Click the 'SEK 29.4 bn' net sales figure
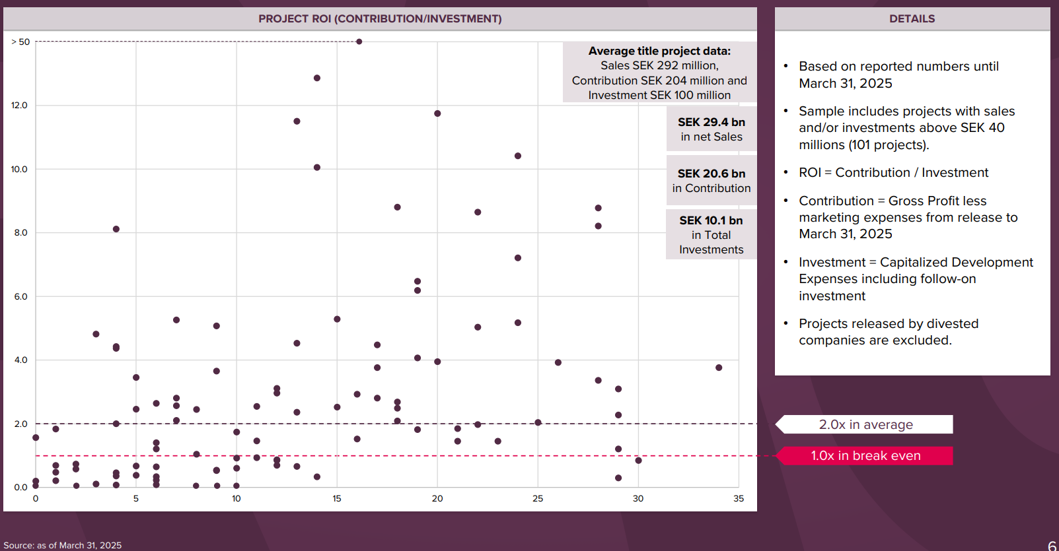Viewport: 1059px width, 551px height. (x=712, y=122)
